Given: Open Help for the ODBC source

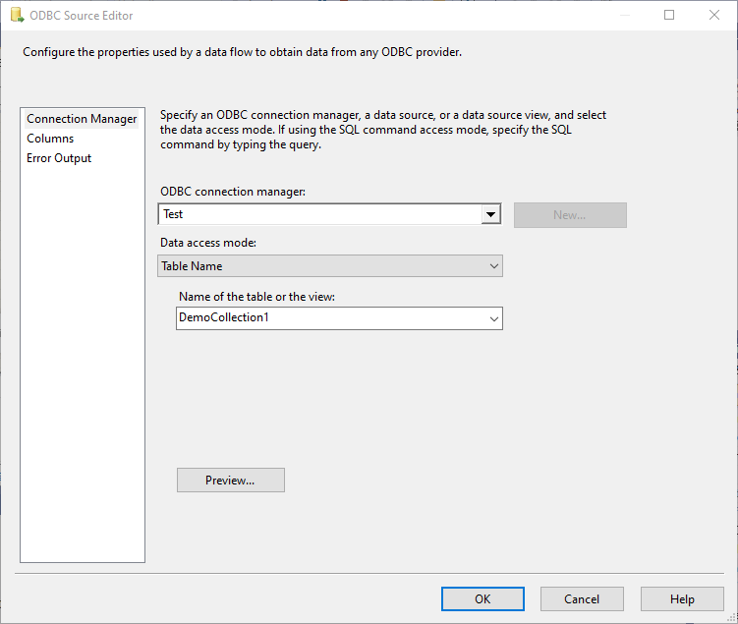Looking at the screenshot, I should point(682,598).
